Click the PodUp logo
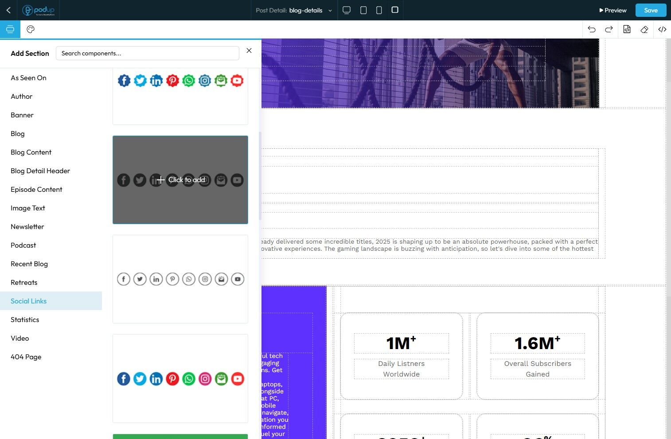 (39, 10)
